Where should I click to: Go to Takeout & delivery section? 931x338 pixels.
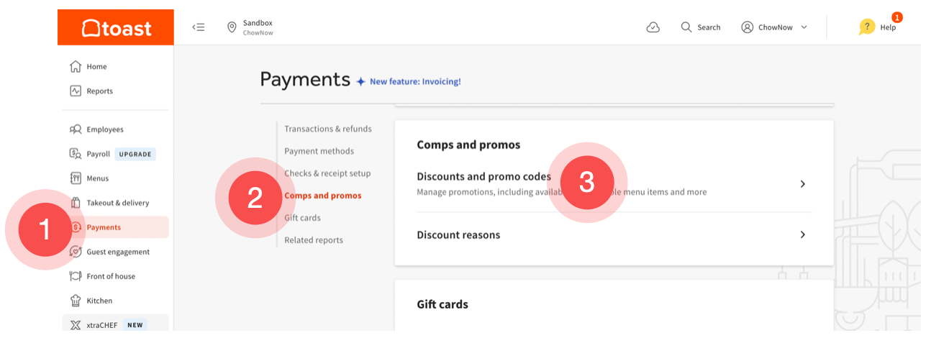[x=117, y=203]
